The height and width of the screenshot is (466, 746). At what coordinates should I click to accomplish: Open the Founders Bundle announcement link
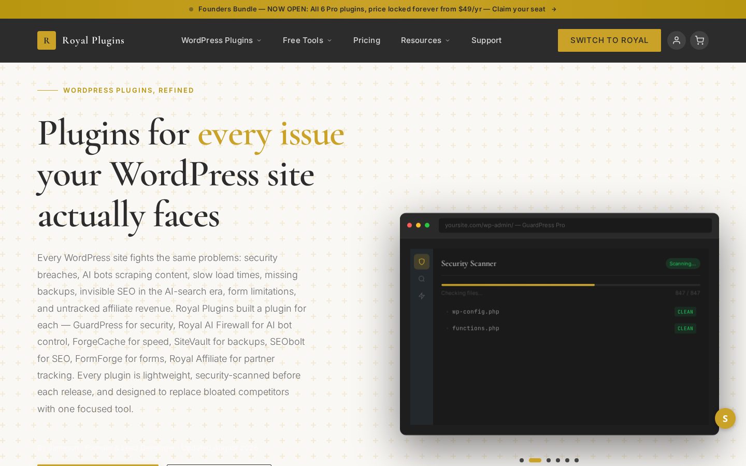[372, 9]
